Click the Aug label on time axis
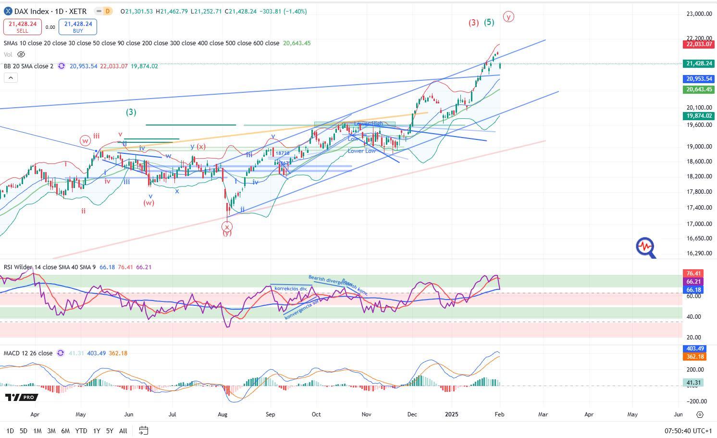 tap(223, 414)
